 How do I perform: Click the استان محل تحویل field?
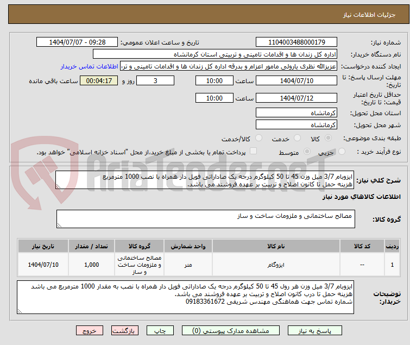(297, 112)
